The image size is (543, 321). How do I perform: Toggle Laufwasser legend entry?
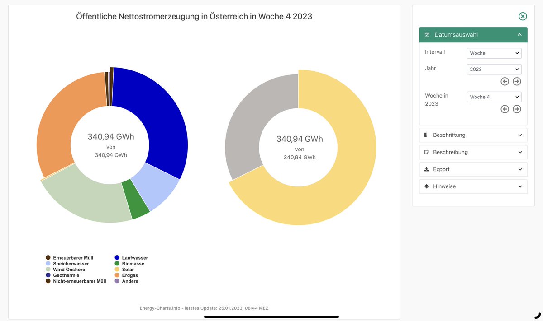[131, 258]
